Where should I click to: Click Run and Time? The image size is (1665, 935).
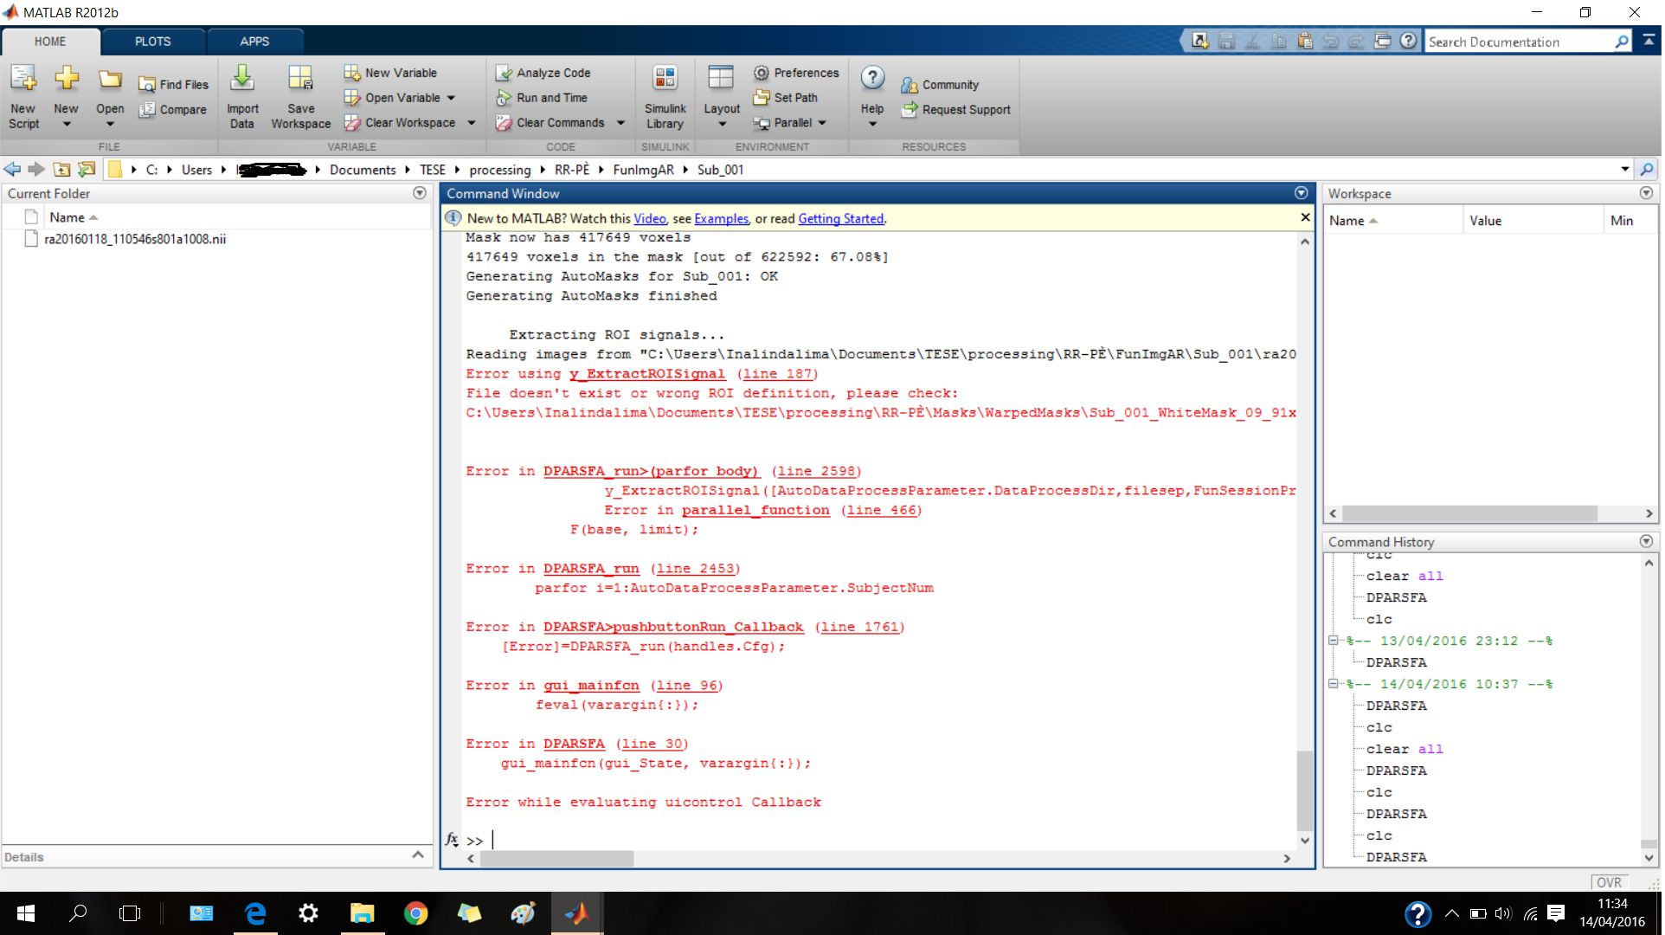tap(541, 98)
